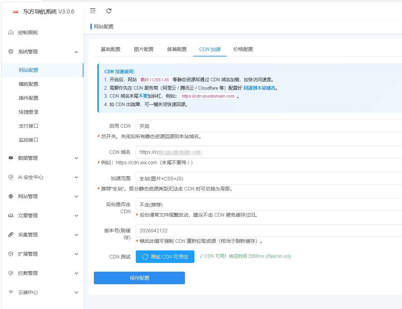Click the 版本号 cache version input field
The image size is (402, 309).
pos(244,230)
